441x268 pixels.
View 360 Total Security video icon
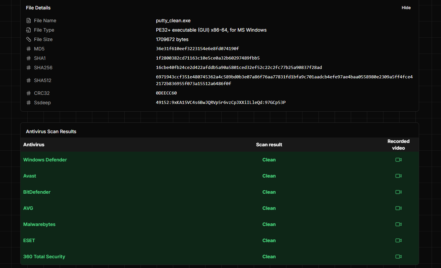pyautogui.click(x=399, y=257)
